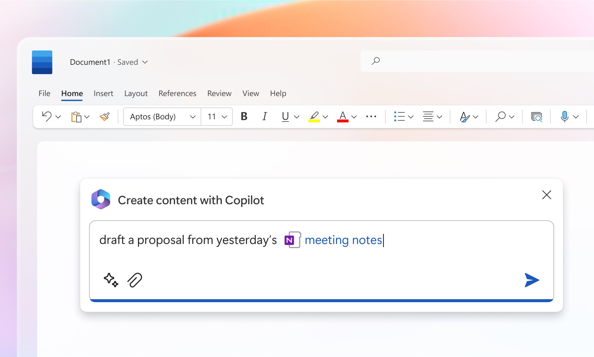Viewport: 594px width, 357px height.
Task: Apply the yellow text highlight color
Action: pyautogui.click(x=314, y=117)
